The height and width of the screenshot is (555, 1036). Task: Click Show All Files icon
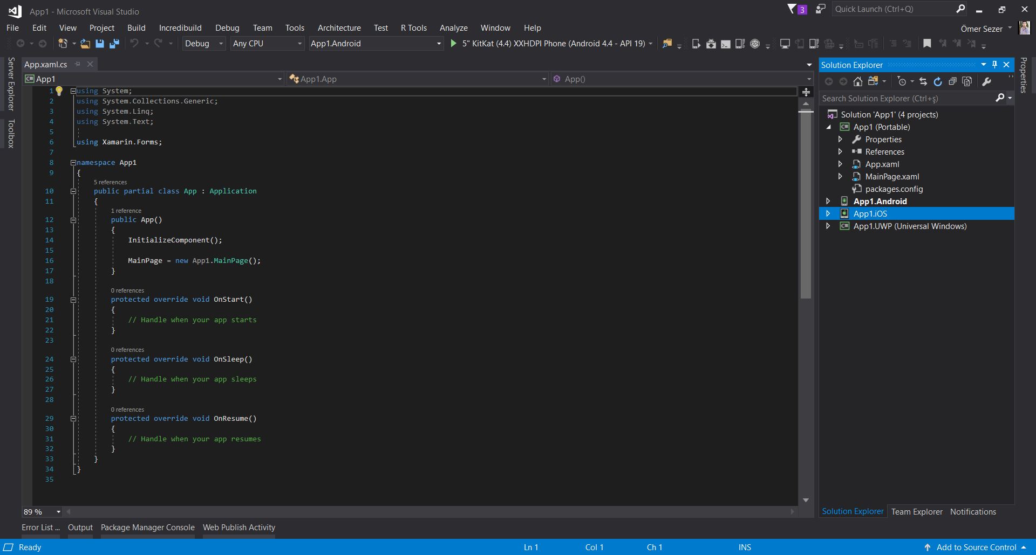(967, 81)
